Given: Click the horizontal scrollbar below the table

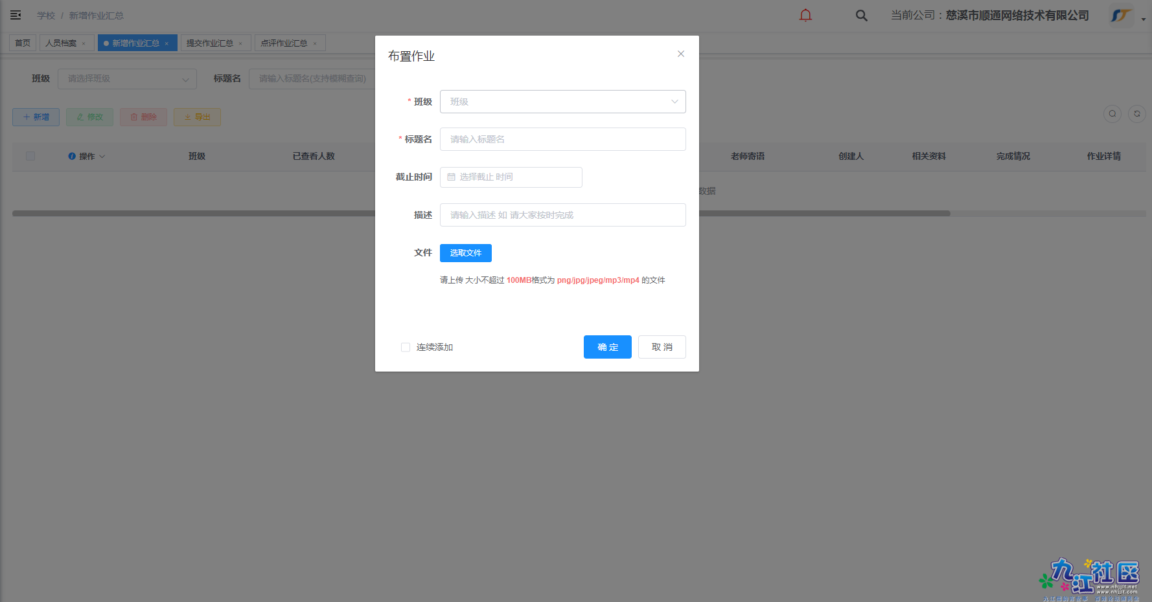Looking at the screenshot, I should [x=194, y=213].
